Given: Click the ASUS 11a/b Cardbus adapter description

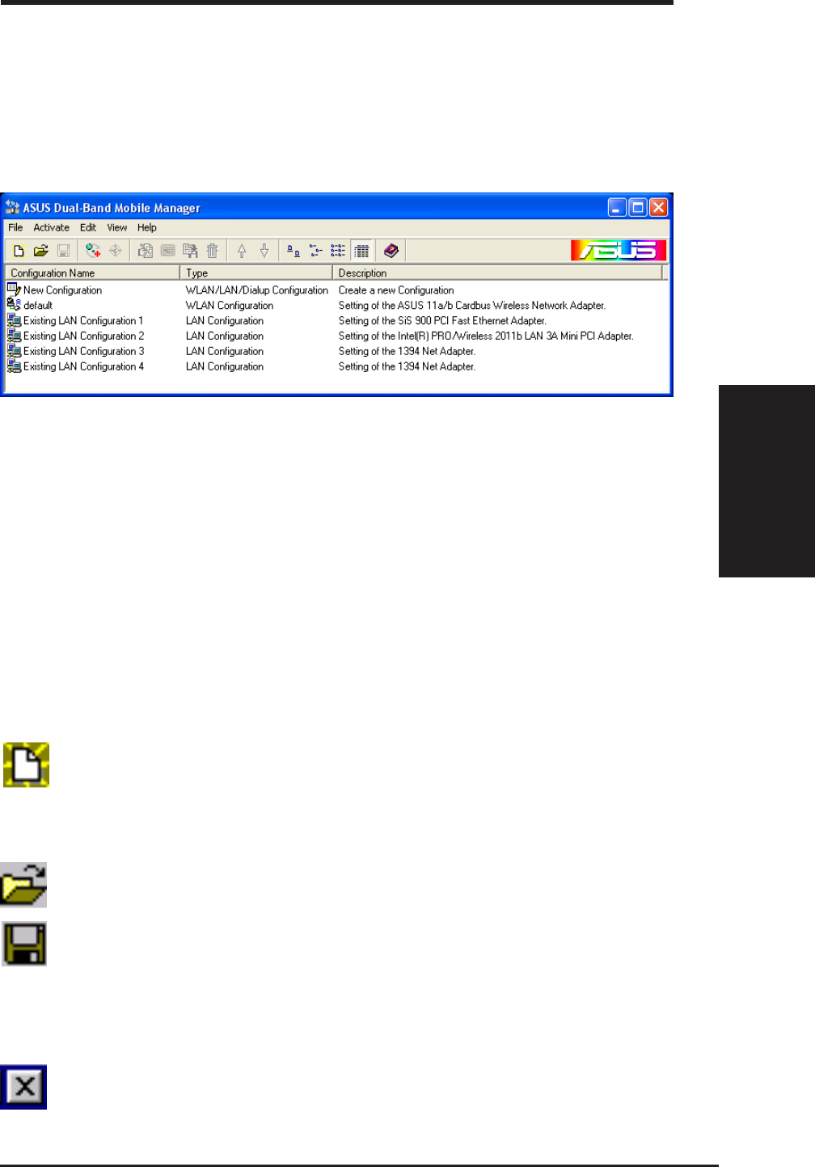Looking at the screenshot, I should pyautogui.click(x=472, y=306).
